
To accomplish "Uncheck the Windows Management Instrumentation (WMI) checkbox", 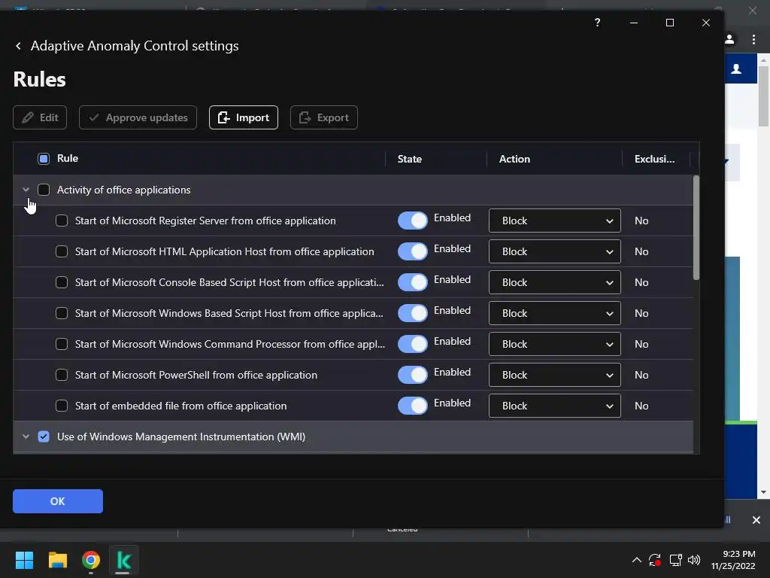I will (44, 437).
